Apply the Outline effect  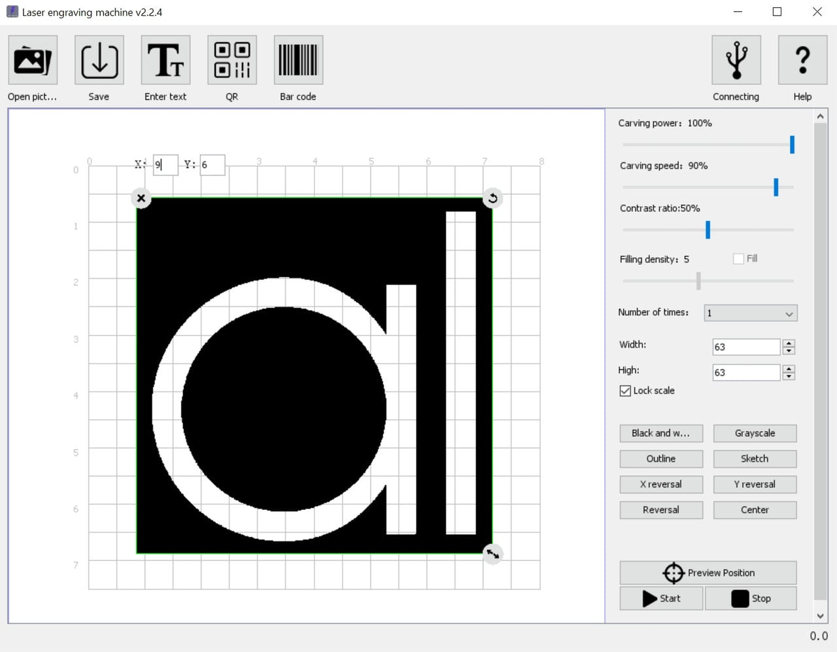coord(661,458)
